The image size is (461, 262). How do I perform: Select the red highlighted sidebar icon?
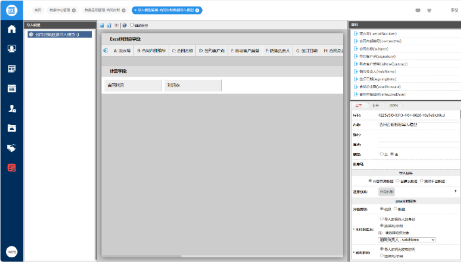[12, 167]
